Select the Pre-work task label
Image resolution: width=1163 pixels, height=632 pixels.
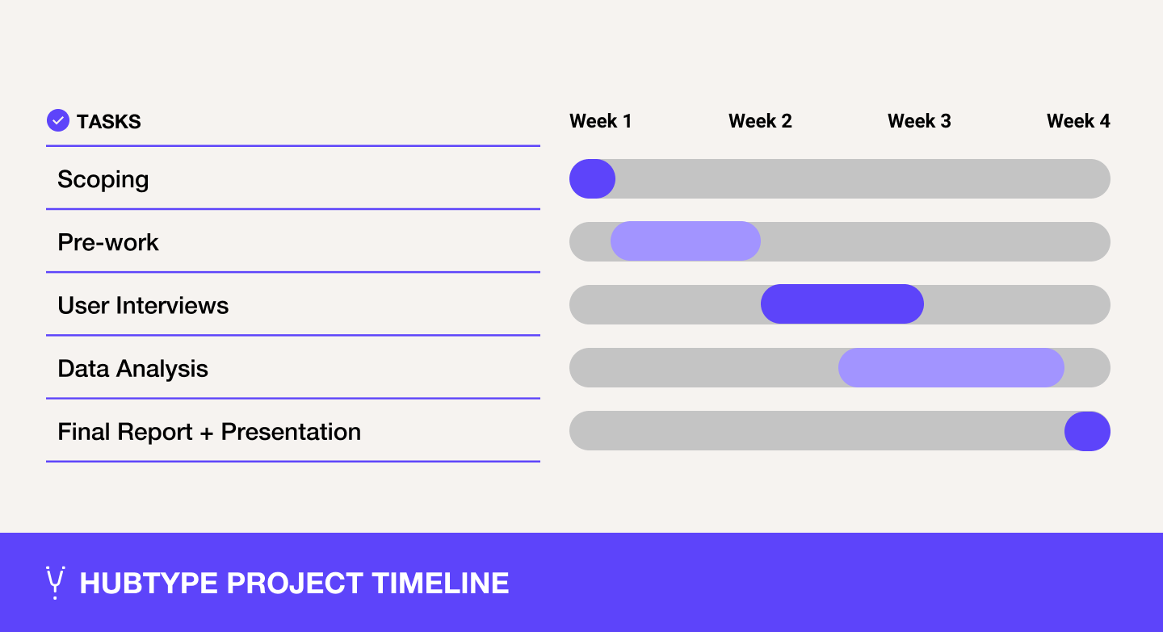[108, 242]
